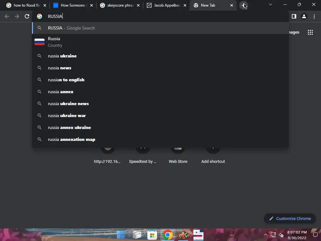Select 'russia ukraine war' suggestion
321x241 pixels.
point(161,115)
